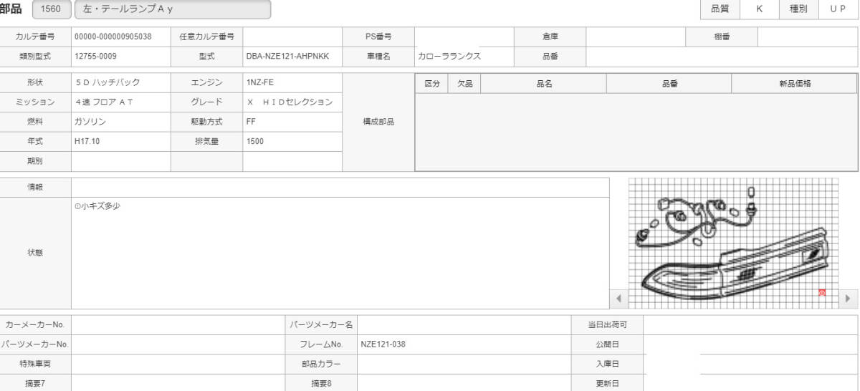Select the 入庫日 label
Viewport: 860px width, 391px height.
click(608, 363)
